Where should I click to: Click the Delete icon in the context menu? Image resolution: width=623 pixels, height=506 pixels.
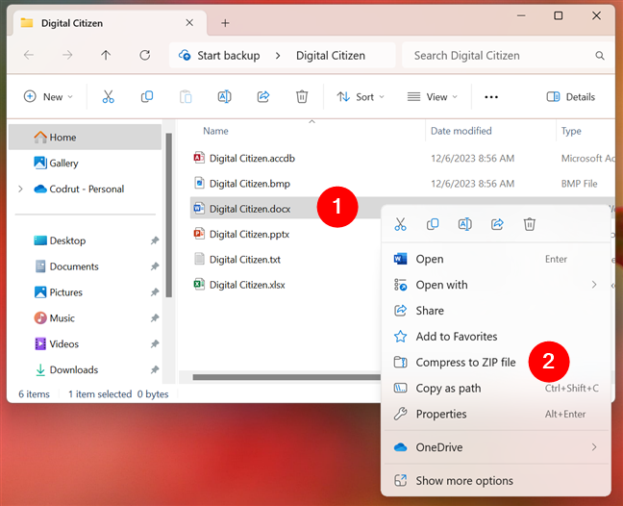click(x=529, y=224)
